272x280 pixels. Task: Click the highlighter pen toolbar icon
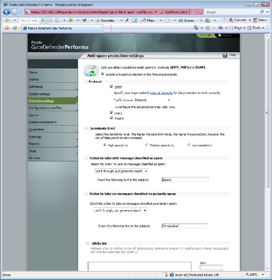pos(127,20)
